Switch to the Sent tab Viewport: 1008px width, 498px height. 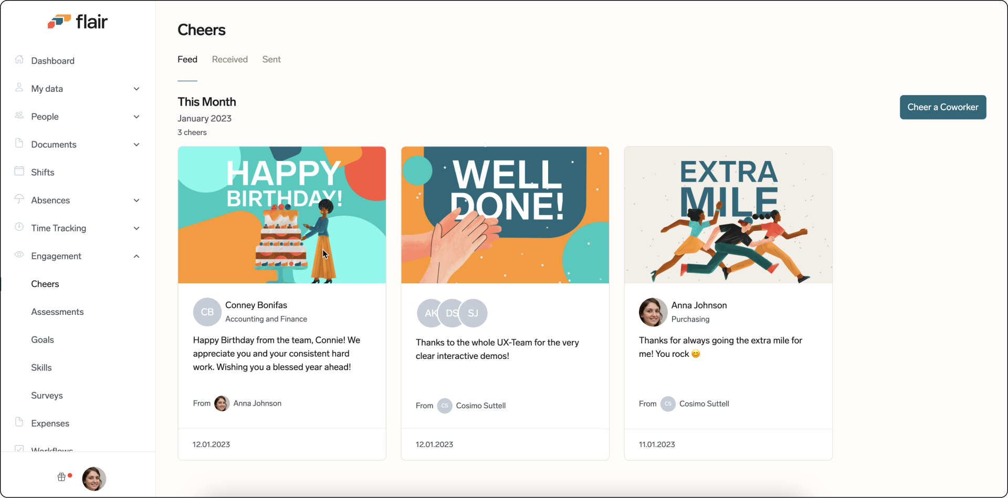coord(271,59)
